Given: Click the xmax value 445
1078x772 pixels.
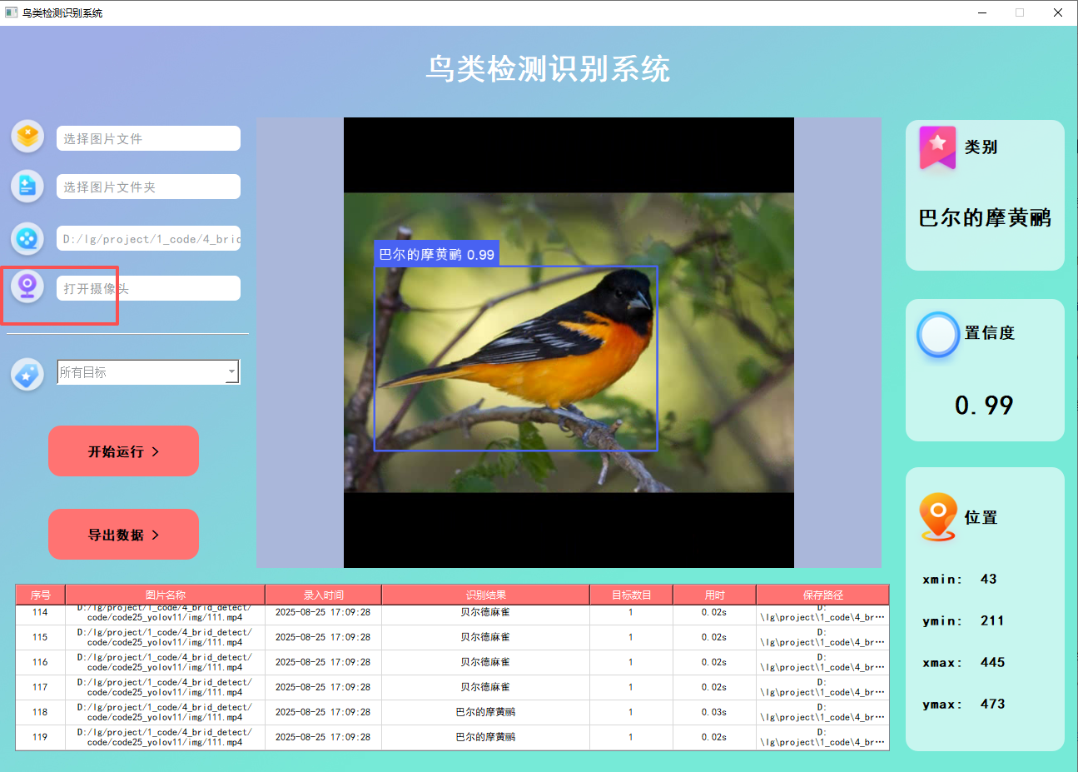Looking at the screenshot, I should pos(992,662).
